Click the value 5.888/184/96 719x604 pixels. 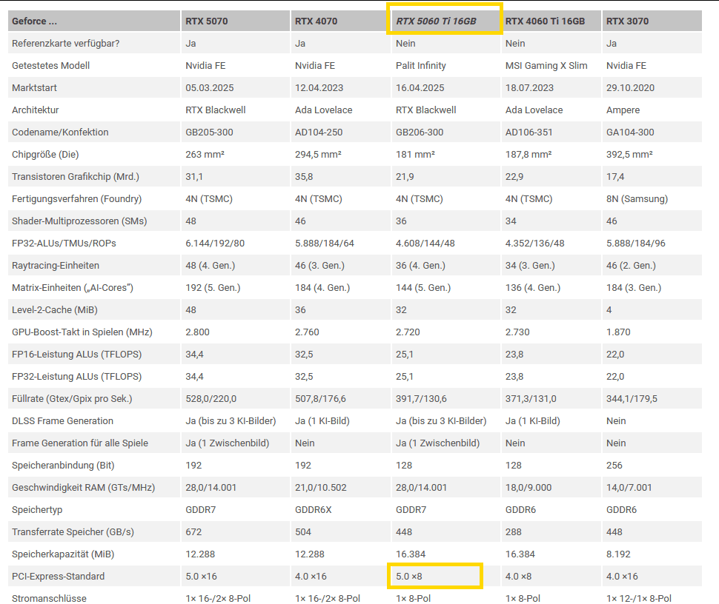pos(635,244)
